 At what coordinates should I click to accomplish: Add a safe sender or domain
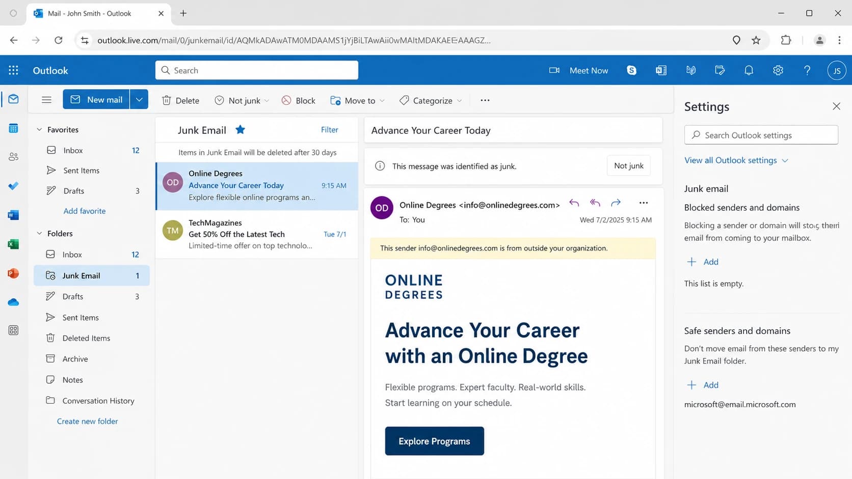pos(703,385)
